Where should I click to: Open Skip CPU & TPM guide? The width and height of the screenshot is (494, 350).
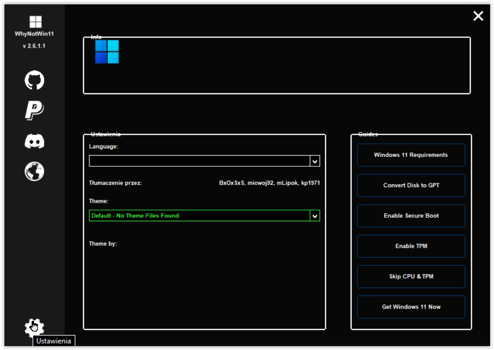coord(411,277)
